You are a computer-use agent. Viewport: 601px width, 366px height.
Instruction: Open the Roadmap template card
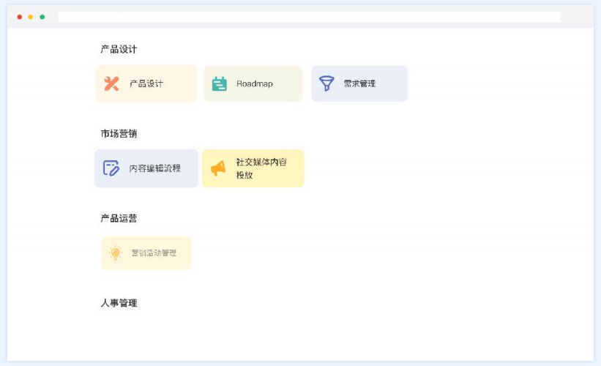point(253,83)
